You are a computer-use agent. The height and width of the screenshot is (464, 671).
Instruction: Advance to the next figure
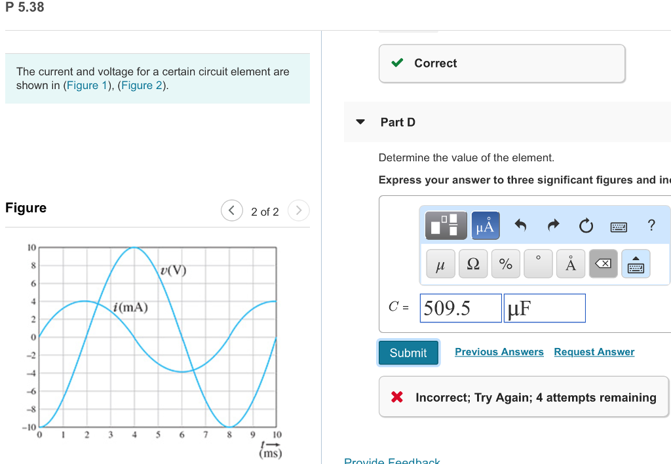298,210
